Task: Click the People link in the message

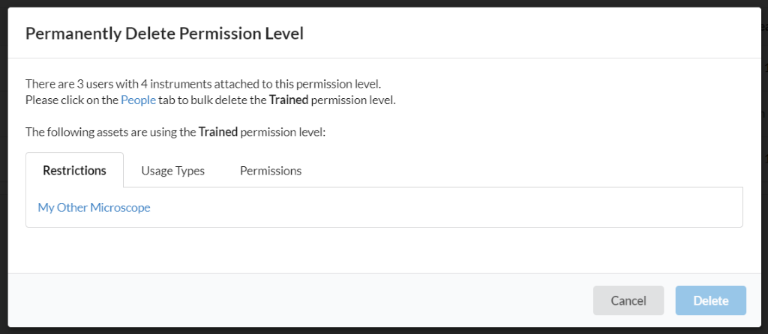Action: coord(138,100)
